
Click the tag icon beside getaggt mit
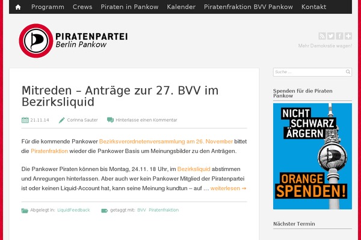105,211
